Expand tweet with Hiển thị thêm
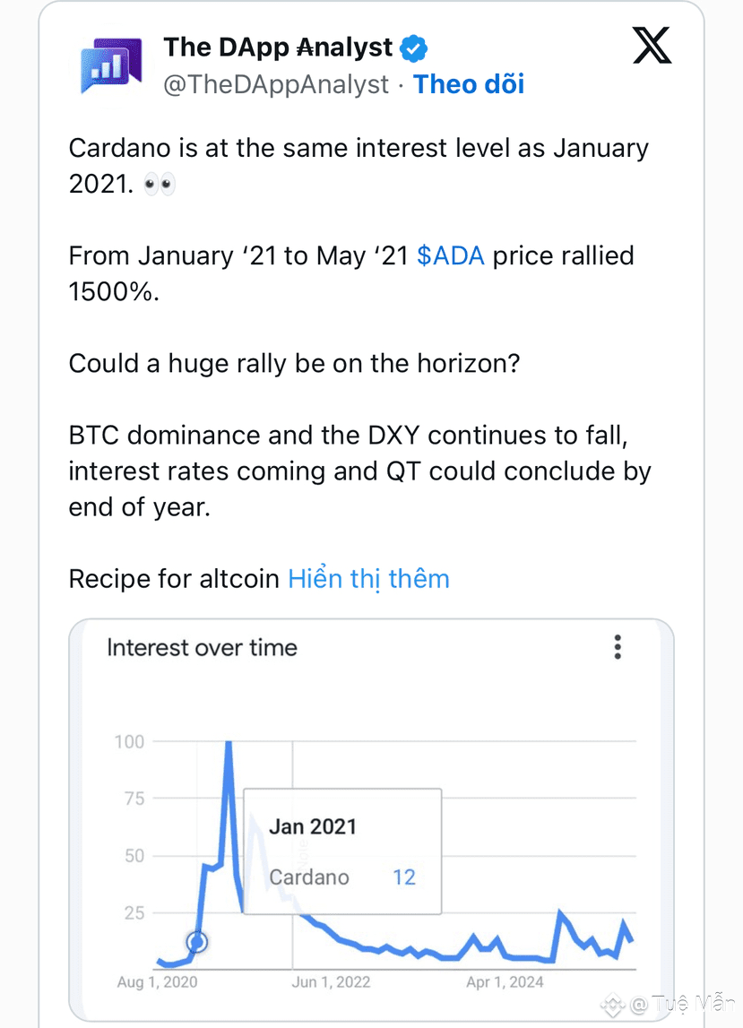743x1028 pixels. click(x=368, y=579)
